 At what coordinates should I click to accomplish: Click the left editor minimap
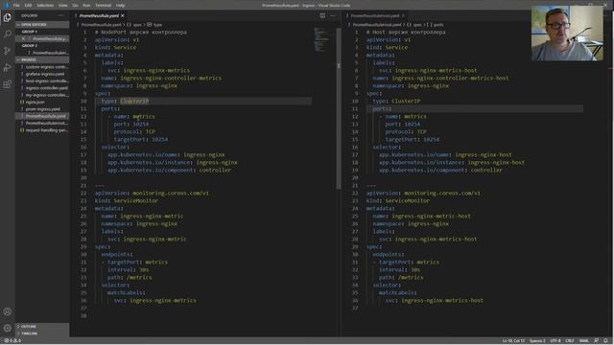pyautogui.click(x=323, y=39)
